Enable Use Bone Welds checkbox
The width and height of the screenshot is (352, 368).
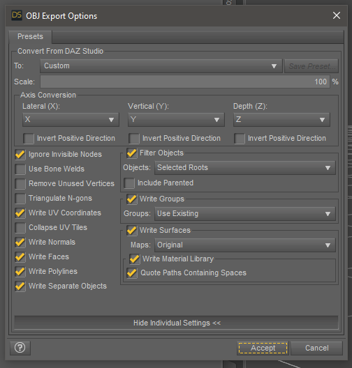(20, 169)
